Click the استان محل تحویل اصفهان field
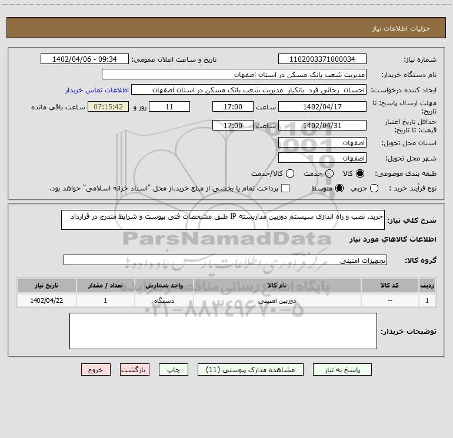Viewport: 453px width, 438px height. pos(322,143)
